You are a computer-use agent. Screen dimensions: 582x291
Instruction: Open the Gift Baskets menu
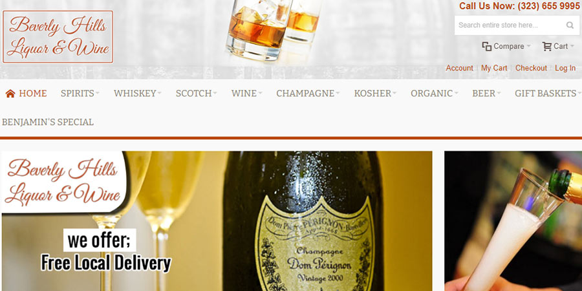(548, 93)
